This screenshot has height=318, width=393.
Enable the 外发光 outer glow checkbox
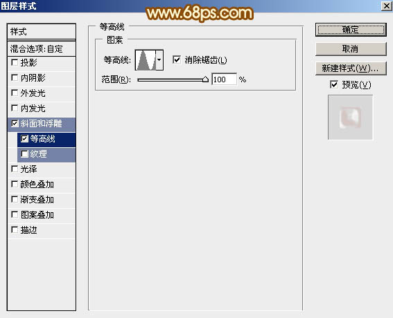(x=15, y=93)
